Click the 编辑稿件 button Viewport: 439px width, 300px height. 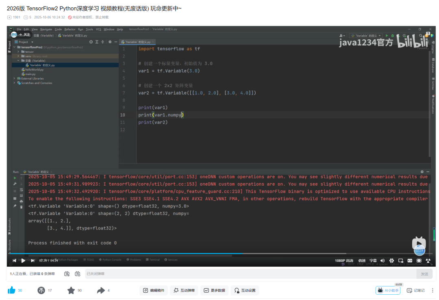coord(153,290)
